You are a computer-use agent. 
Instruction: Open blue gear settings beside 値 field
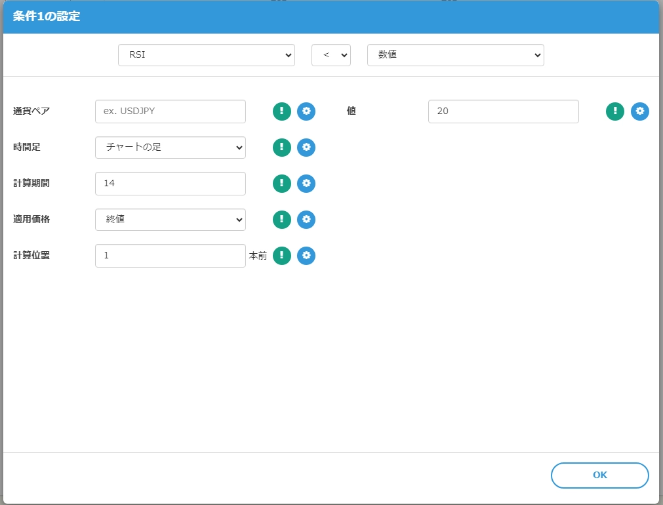pyautogui.click(x=640, y=111)
